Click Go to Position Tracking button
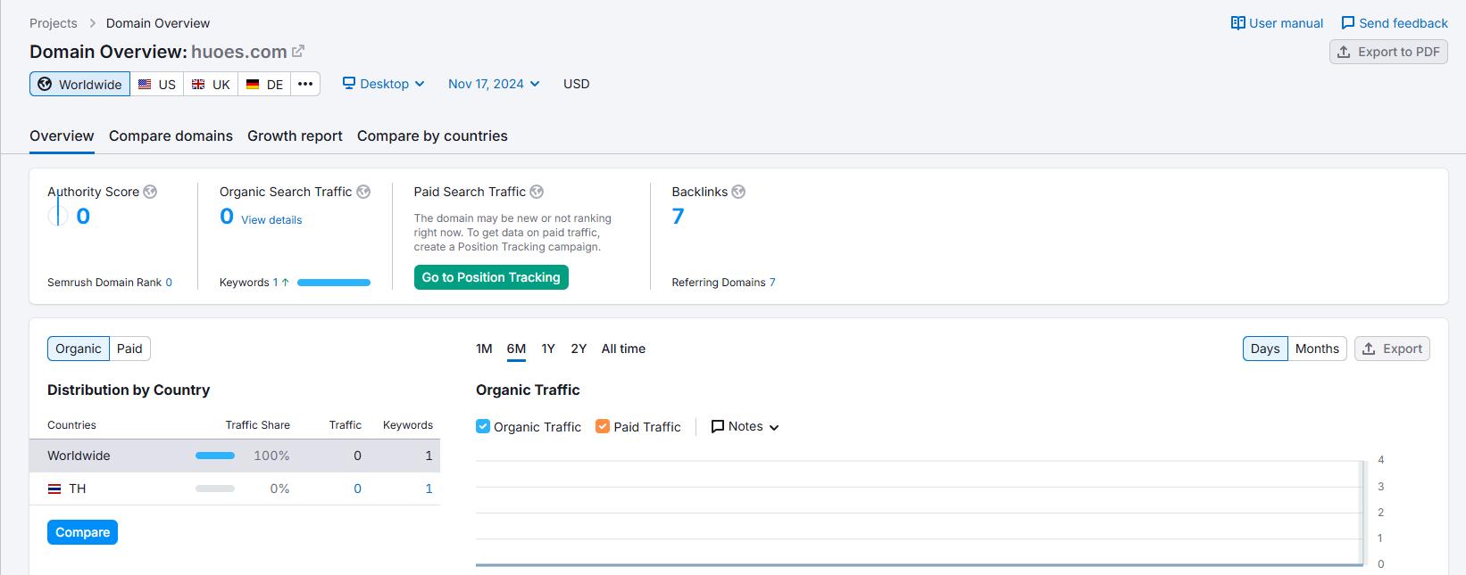This screenshot has height=575, width=1466. pos(491,277)
